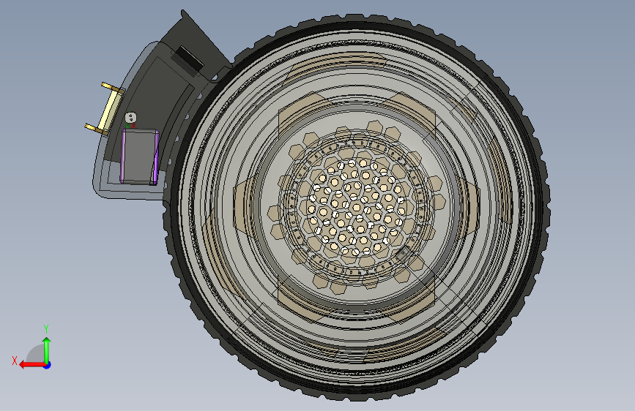Select the purple-edged rectangular box component
This screenshot has width=635, height=411.
tap(140, 157)
